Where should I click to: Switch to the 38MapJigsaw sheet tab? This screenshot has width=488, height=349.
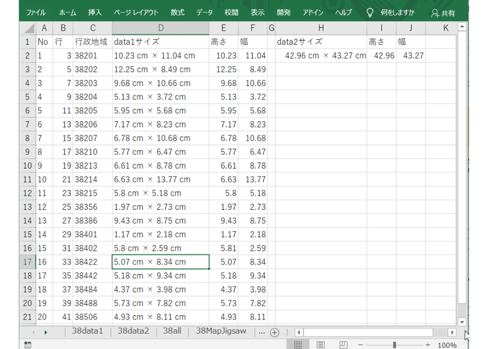[221, 331]
